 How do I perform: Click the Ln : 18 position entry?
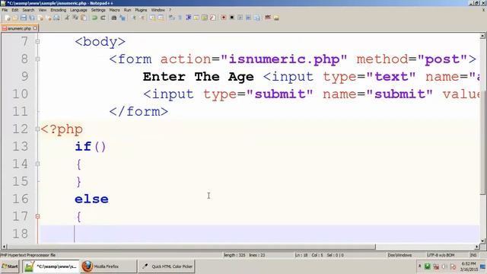(x=301, y=255)
